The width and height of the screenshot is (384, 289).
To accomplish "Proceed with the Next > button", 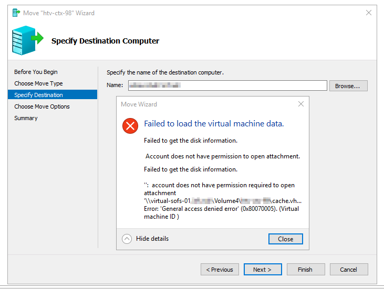I will (x=263, y=270).
